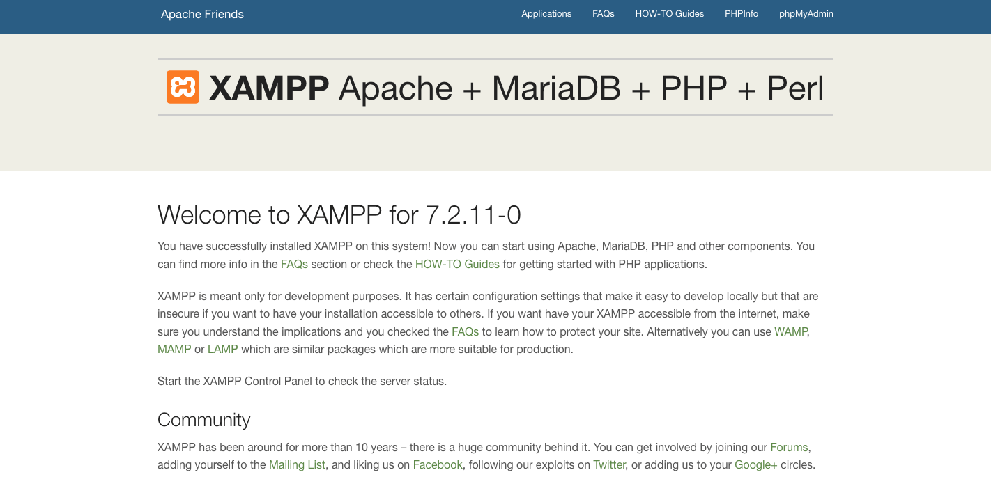Select FAQs in the top navigation bar

(604, 14)
